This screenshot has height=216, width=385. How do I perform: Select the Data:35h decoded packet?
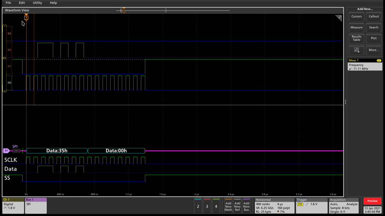click(57, 151)
